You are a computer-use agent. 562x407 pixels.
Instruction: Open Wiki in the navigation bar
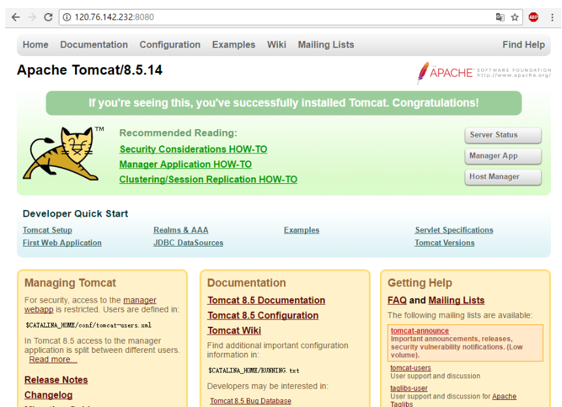[277, 45]
